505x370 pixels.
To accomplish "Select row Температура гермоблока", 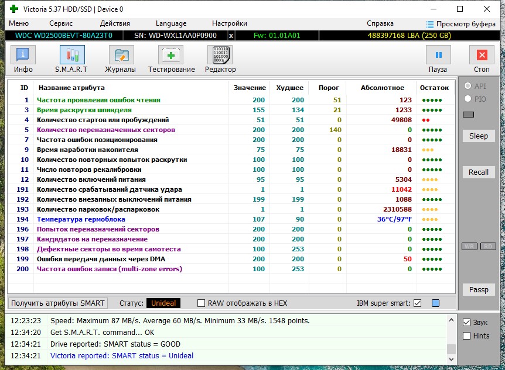I will coord(231,219).
